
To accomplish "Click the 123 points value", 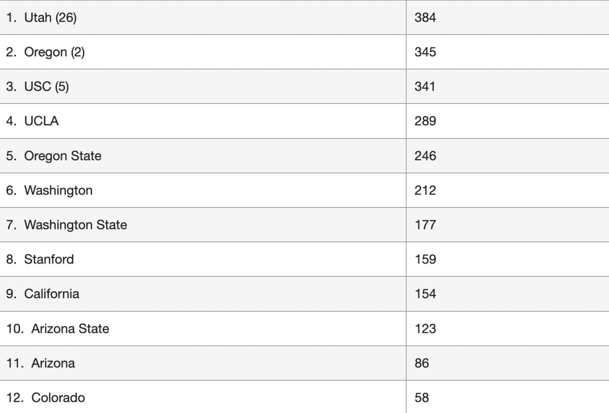I will point(425,328).
